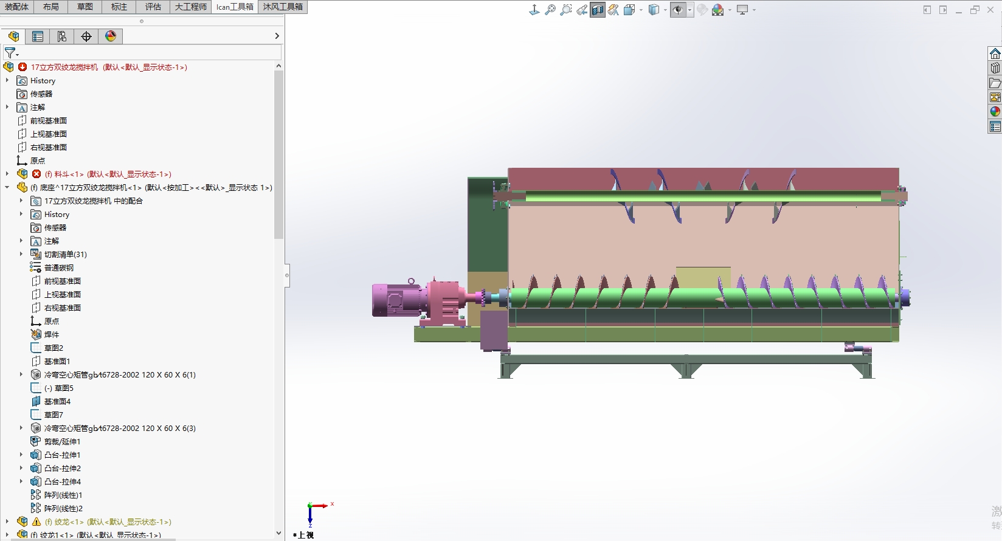This screenshot has height=541, width=1002.
Task: Open the Hide/Show Items dropdown arrow
Action: (x=690, y=10)
